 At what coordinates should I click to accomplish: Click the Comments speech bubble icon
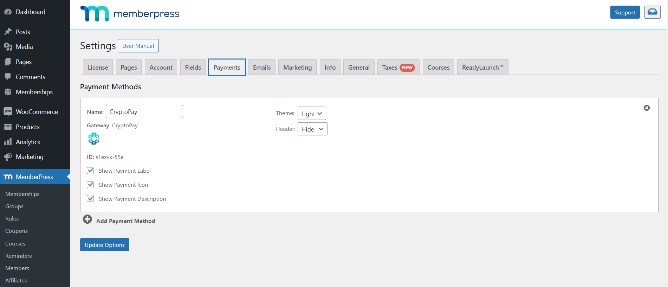point(8,77)
